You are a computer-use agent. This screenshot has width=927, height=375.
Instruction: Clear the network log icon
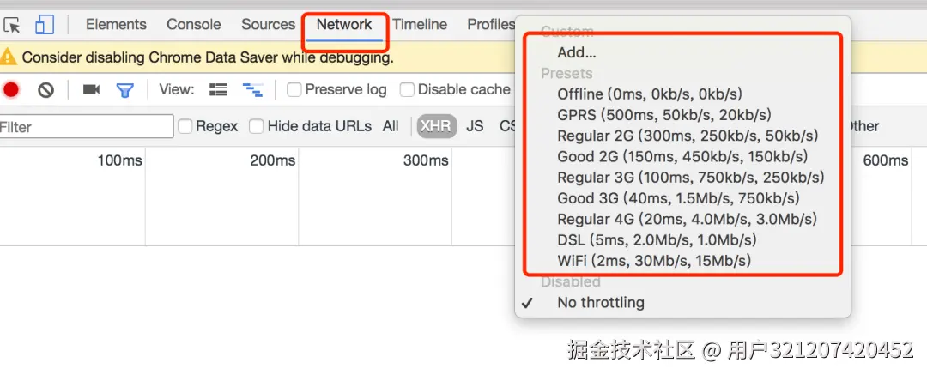click(x=45, y=89)
